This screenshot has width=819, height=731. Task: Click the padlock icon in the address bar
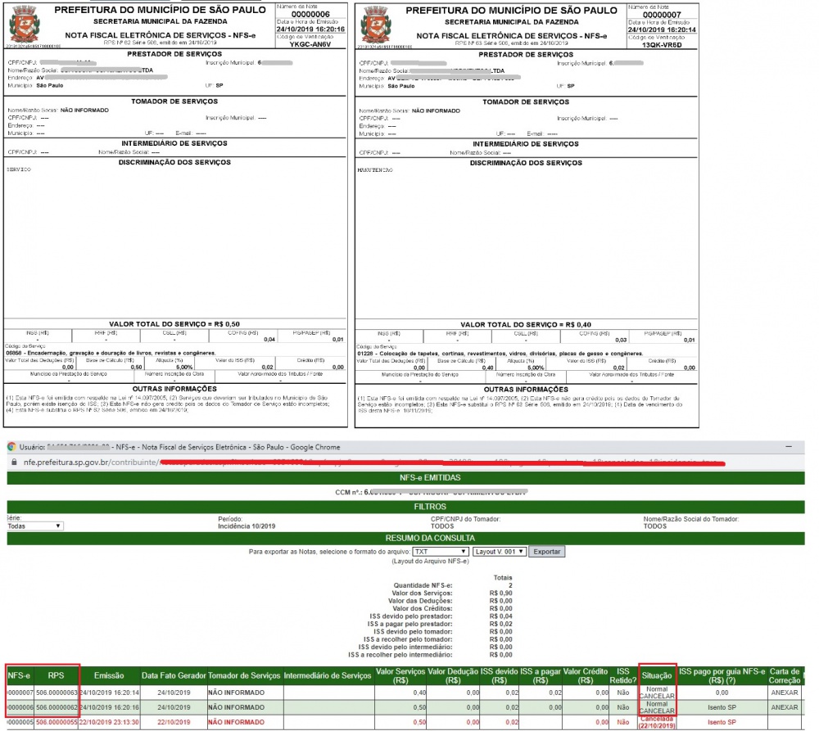click(11, 462)
